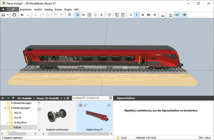214x140 pixels.
Task: Navigate catalog forward with right arrow
Action: [x=8, y=98]
